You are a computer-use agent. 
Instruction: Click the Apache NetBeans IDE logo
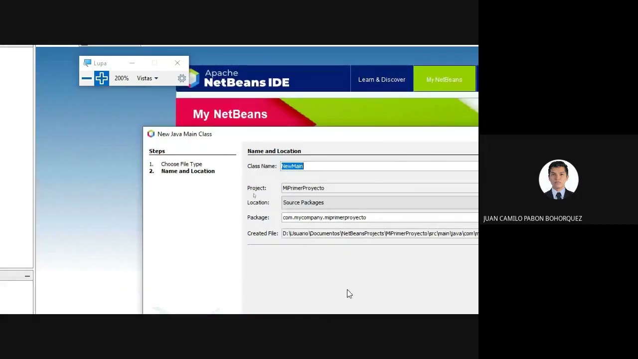click(x=239, y=78)
